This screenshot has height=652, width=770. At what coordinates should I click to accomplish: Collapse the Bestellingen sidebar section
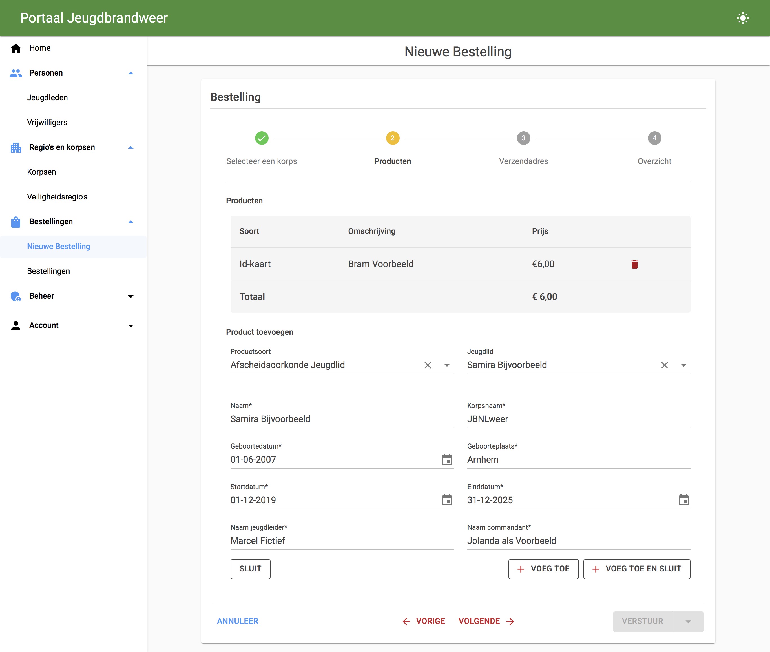[130, 222]
